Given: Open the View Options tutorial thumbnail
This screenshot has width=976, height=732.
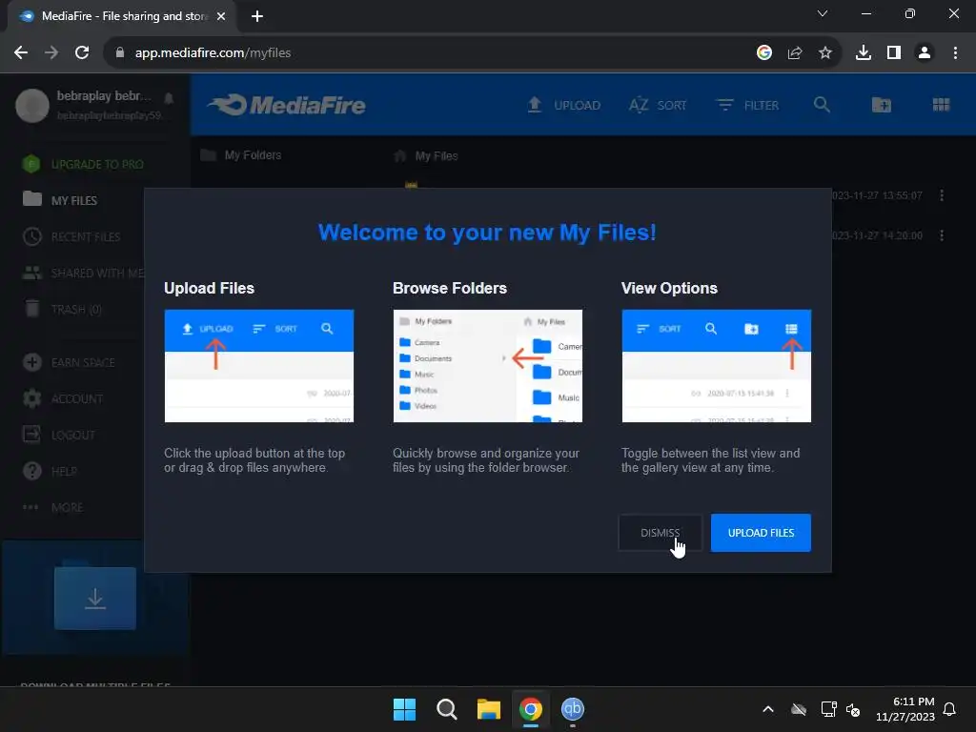Looking at the screenshot, I should [x=717, y=366].
